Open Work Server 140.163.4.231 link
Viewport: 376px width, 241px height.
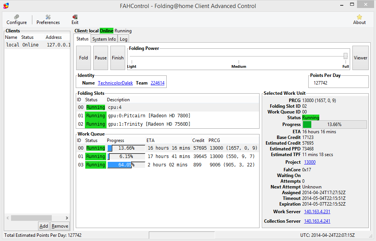coord(317,212)
